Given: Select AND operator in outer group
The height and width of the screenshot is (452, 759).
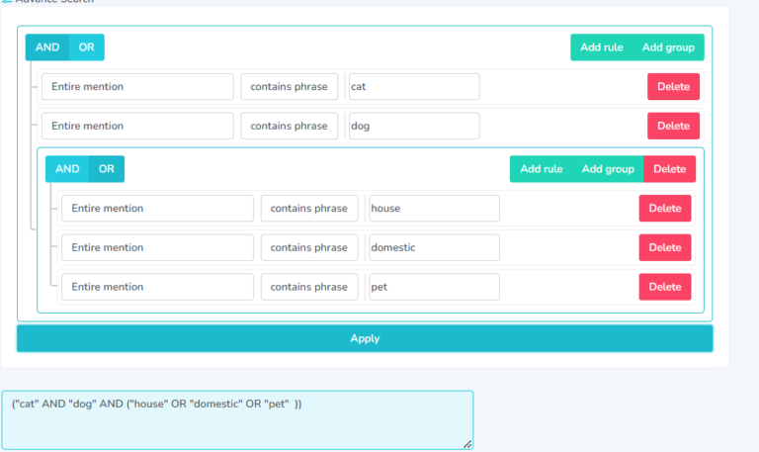Looking at the screenshot, I should pos(47,47).
